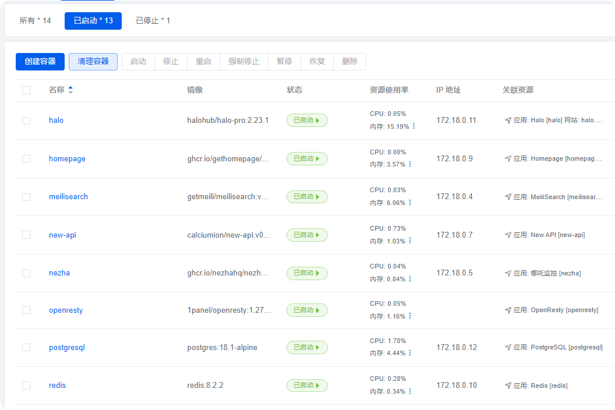The width and height of the screenshot is (615, 410).
Task: Select the meilisearch row checkbox
Action: (26, 197)
